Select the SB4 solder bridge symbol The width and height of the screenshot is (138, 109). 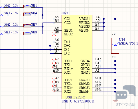click(x=27, y=14)
